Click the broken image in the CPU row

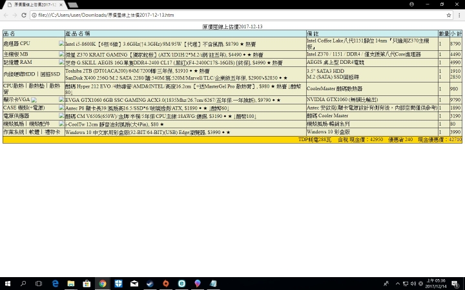tap(61, 43)
